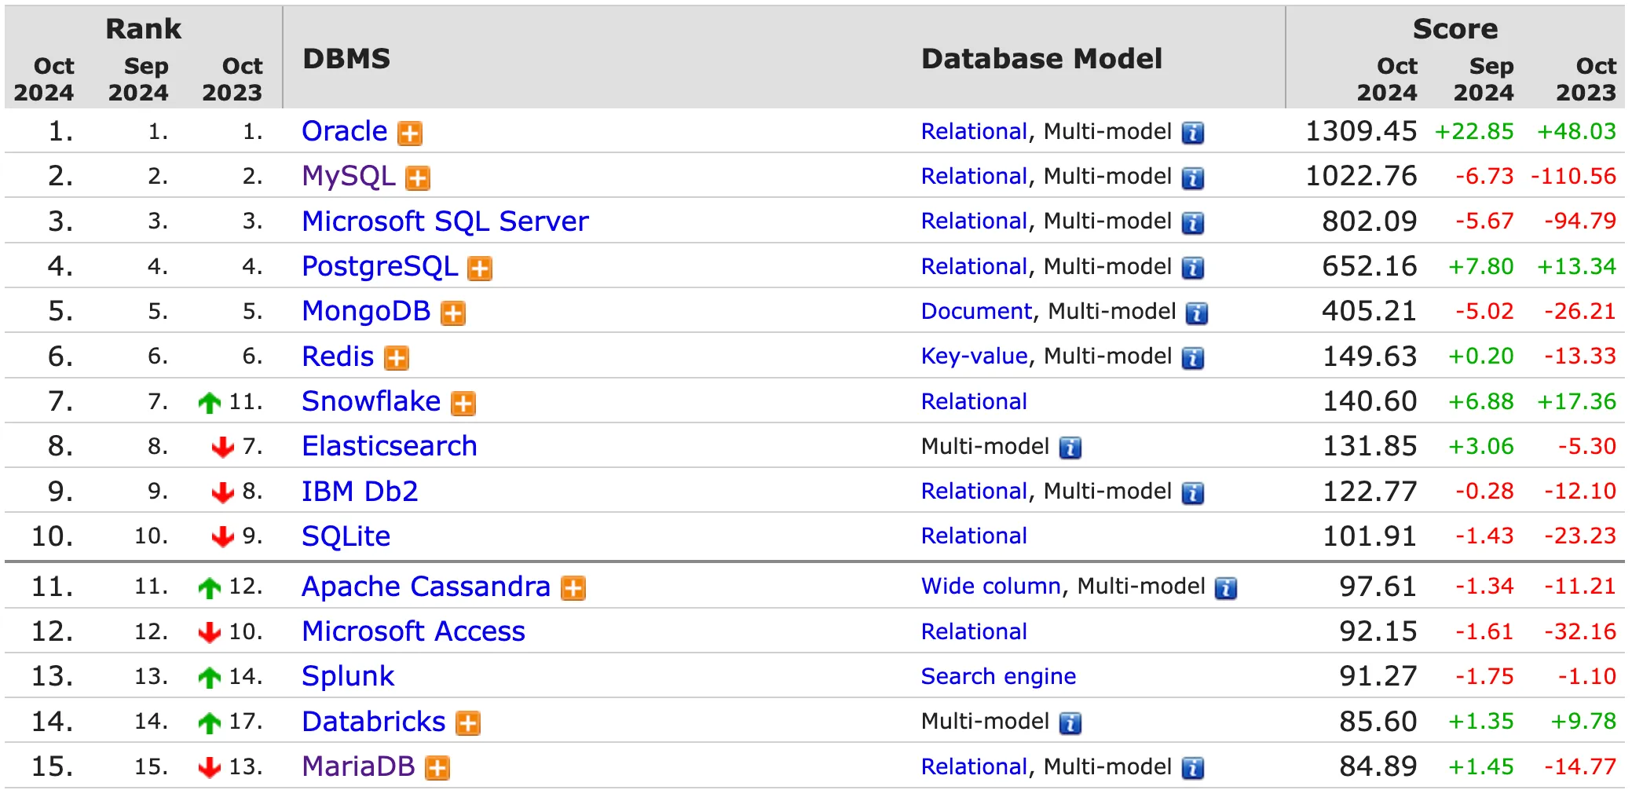Click the Search engine model link for Splunk
This screenshot has width=1632, height=790.
[x=997, y=676]
